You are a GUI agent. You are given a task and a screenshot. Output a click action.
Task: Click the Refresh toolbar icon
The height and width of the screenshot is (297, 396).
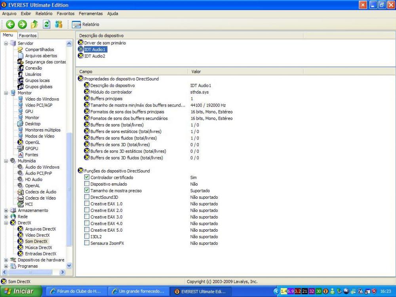pyautogui.click(x=47, y=24)
